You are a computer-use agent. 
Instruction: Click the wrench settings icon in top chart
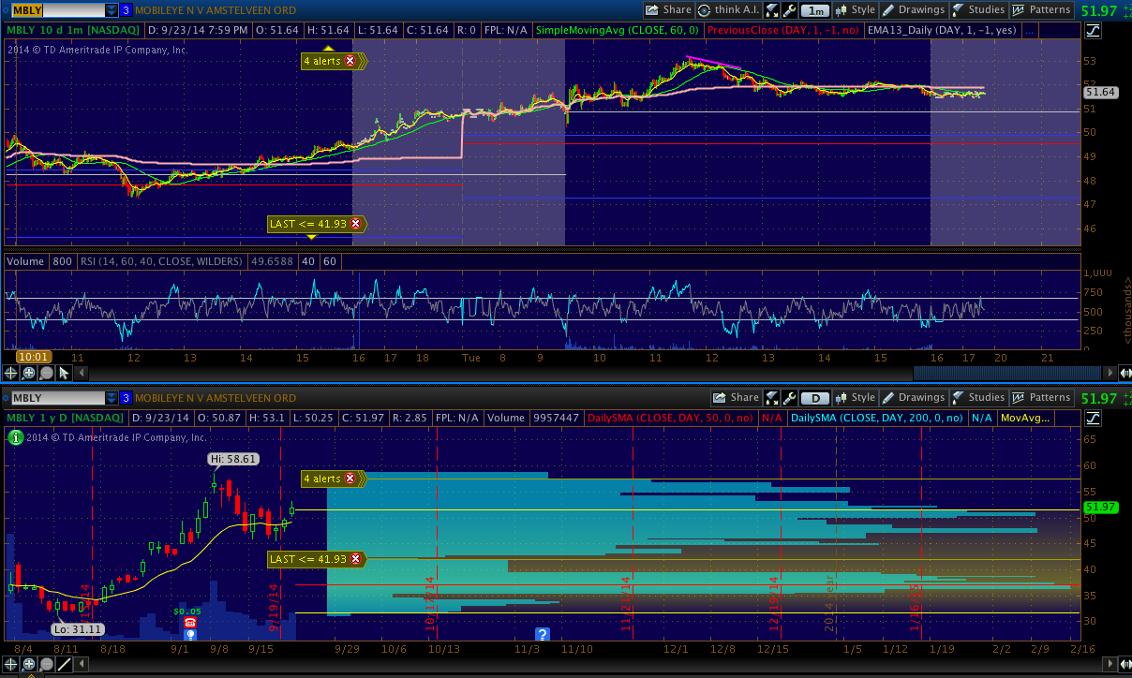point(790,10)
